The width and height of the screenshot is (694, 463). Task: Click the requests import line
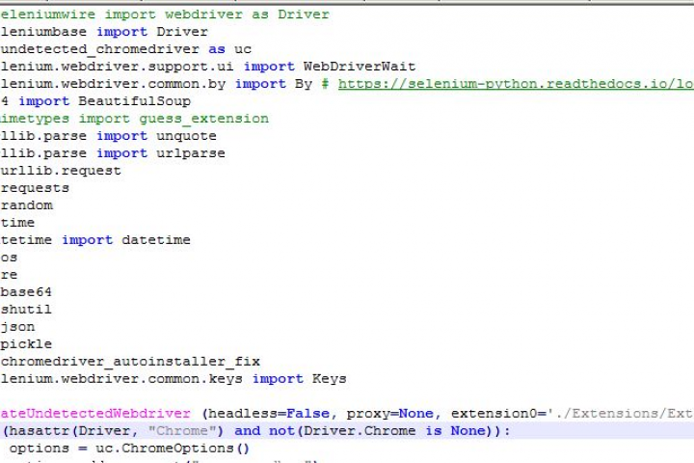coord(35,188)
